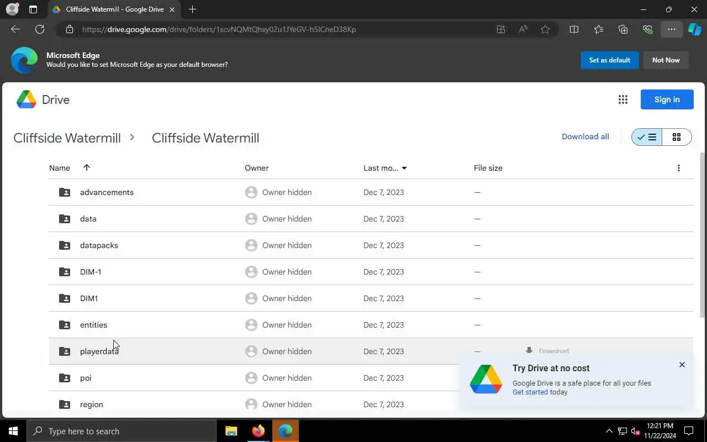Select the Cliffside Watermill Google Drive tab
The height and width of the screenshot is (442, 707).
[x=113, y=9]
